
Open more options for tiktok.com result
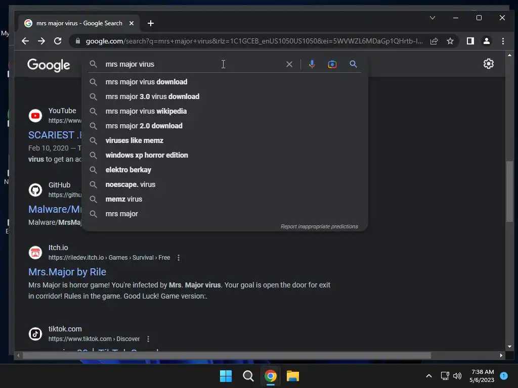(148, 339)
